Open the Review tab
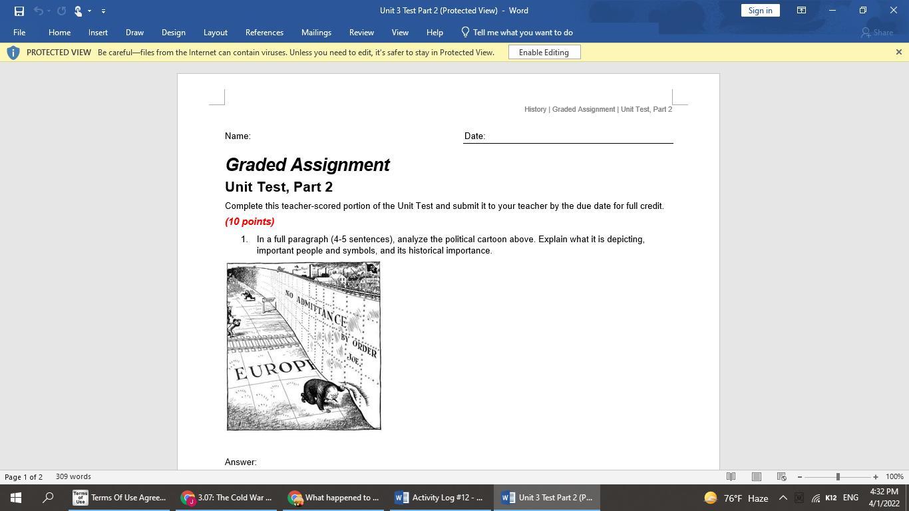The width and height of the screenshot is (909, 511). click(361, 33)
